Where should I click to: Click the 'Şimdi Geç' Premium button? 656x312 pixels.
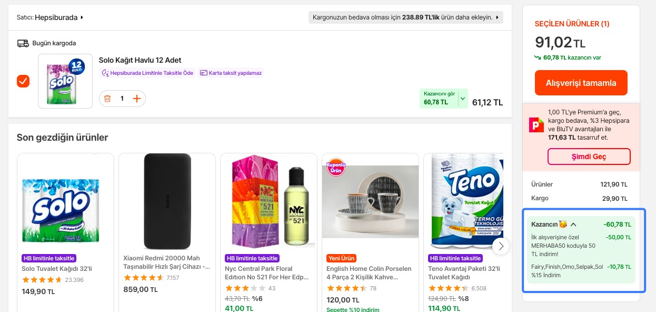589,157
